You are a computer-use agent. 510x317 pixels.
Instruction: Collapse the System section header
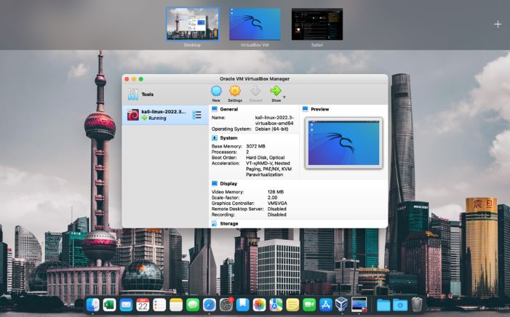click(x=224, y=138)
